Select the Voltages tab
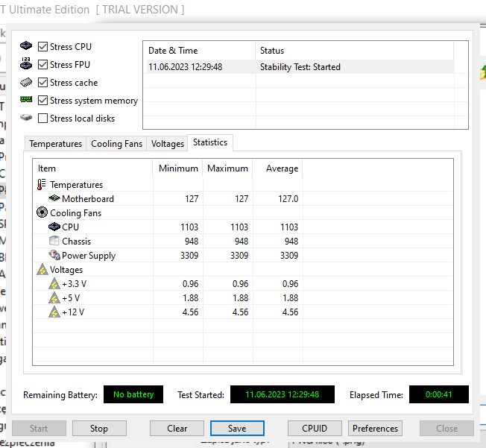This screenshot has height=448, width=486. coord(168,144)
